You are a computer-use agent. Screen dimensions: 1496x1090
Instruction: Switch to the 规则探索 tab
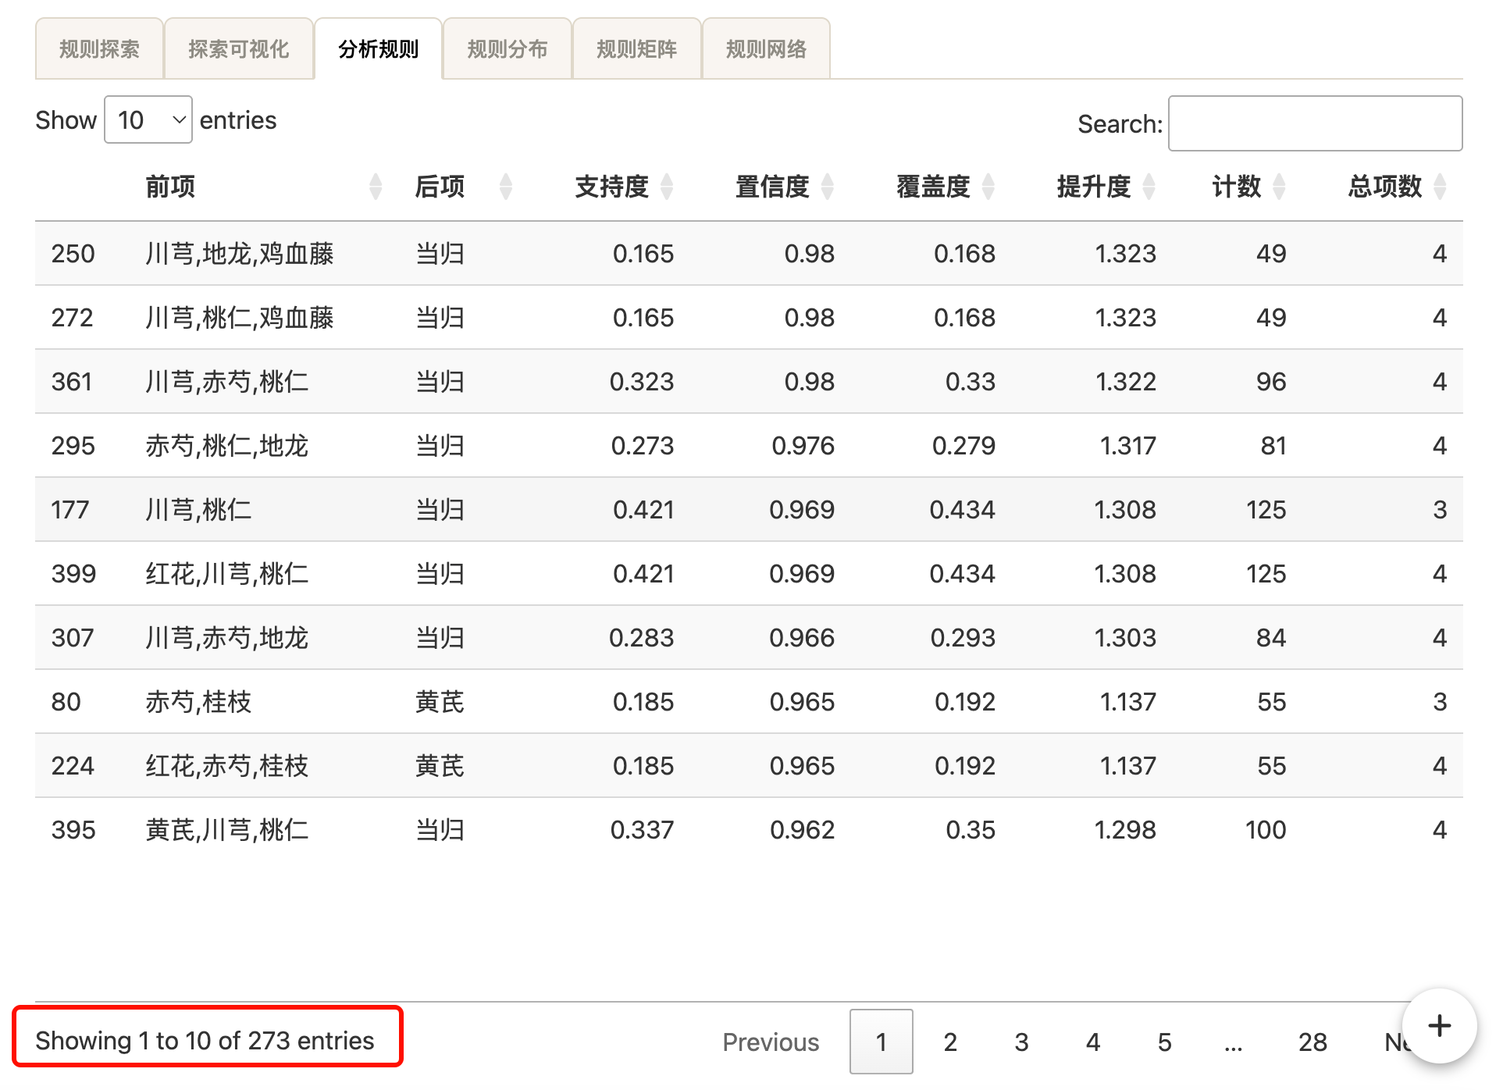pos(99,49)
